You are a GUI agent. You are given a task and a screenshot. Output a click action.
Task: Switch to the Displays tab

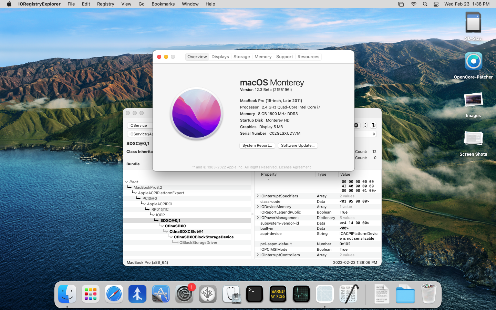click(x=220, y=57)
